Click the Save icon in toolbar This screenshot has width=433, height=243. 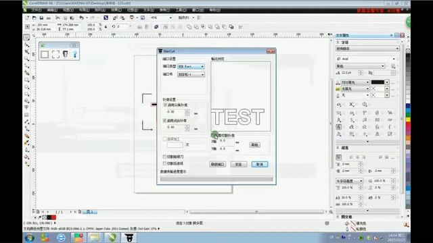pyautogui.click(x=41, y=18)
